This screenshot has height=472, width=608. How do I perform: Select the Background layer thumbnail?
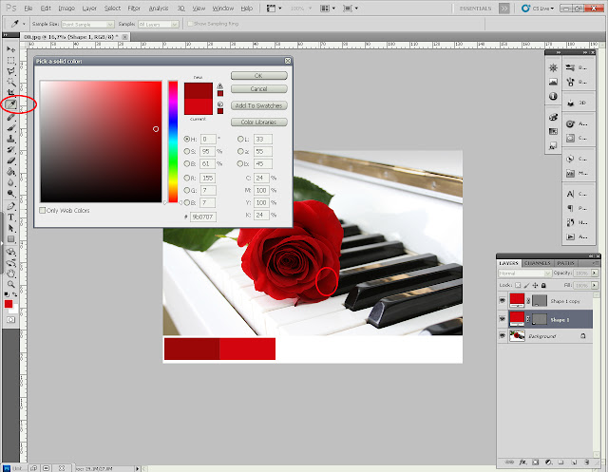517,336
